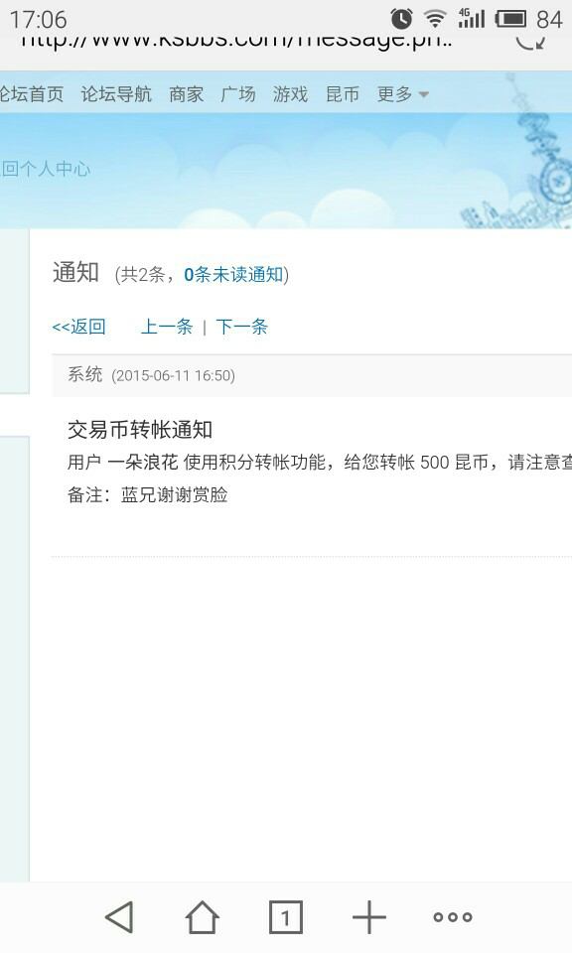This screenshot has height=953, width=572.
Task: Open the 论坛导航 nav item
Action: 116,94
